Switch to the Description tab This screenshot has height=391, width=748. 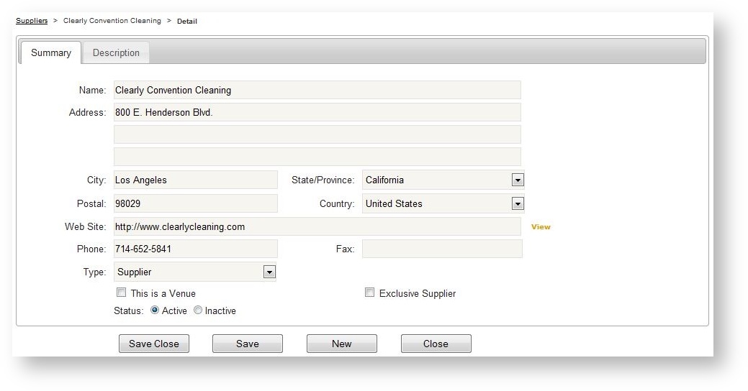coord(116,52)
